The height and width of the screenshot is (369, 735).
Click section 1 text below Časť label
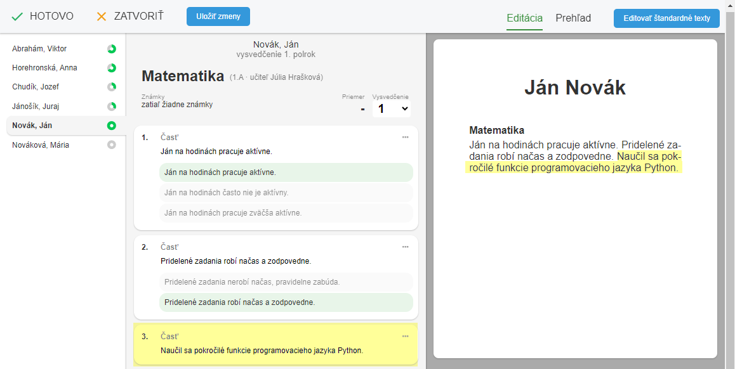(x=216, y=152)
